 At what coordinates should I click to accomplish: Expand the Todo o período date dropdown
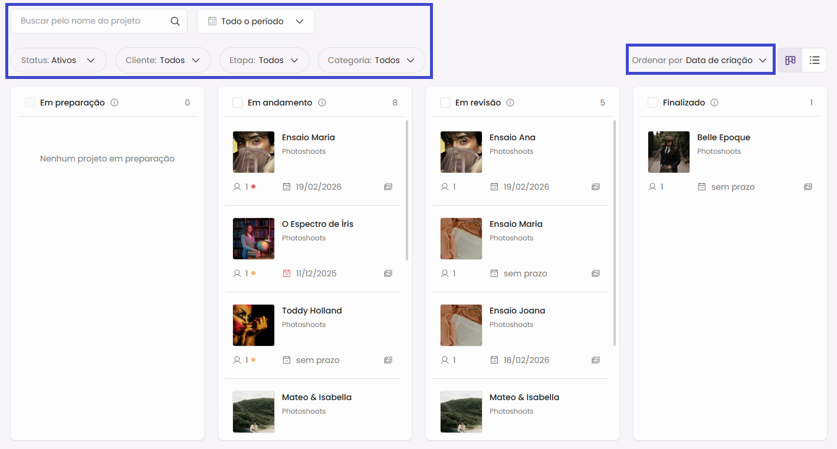pos(255,21)
